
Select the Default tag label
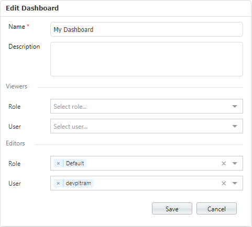click(75, 163)
